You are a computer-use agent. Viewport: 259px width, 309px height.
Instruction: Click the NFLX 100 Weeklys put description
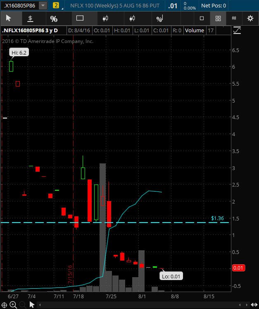115,5
